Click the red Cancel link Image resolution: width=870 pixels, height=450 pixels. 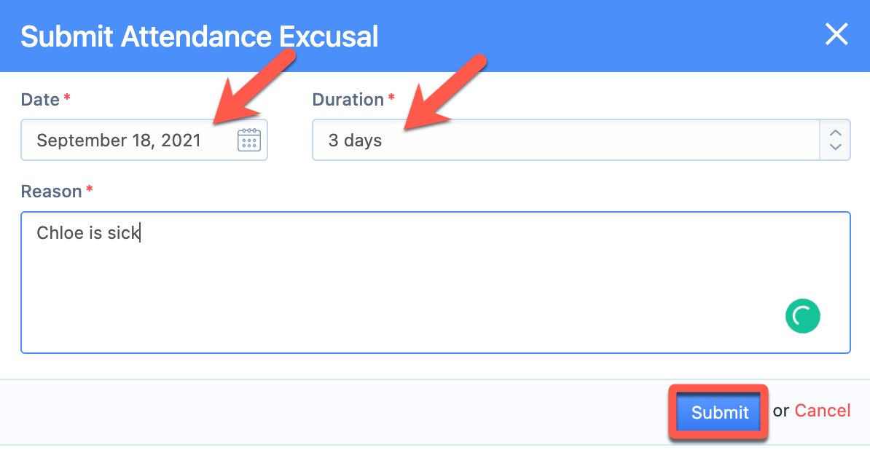[x=822, y=411]
